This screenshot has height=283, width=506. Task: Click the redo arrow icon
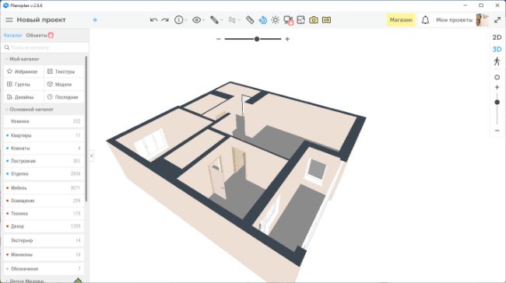click(165, 20)
